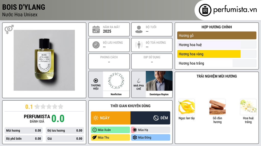The width and height of the screenshot is (261, 146).
Task: Select the Ngọc lan tây note image
Action: [x=187, y=107]
